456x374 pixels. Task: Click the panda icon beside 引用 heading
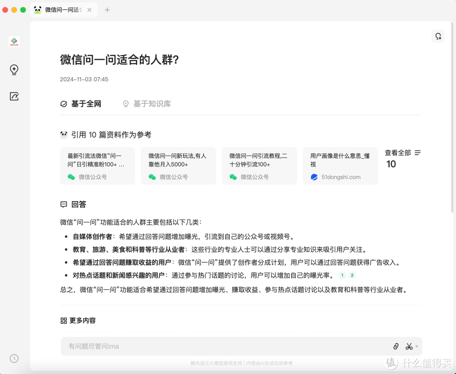64,135
